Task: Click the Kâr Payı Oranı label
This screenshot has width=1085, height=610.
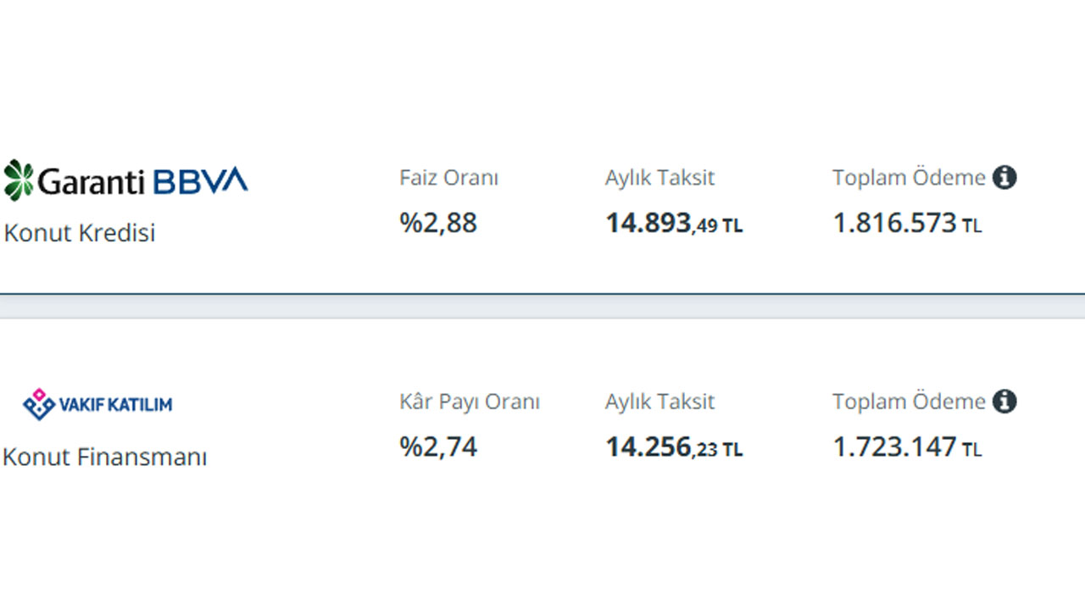Action: pos(470,402)
